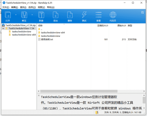The image size is (147, 116).
Task: Select taskschedulerview-x64 folder in the tree
Action: 24,35
